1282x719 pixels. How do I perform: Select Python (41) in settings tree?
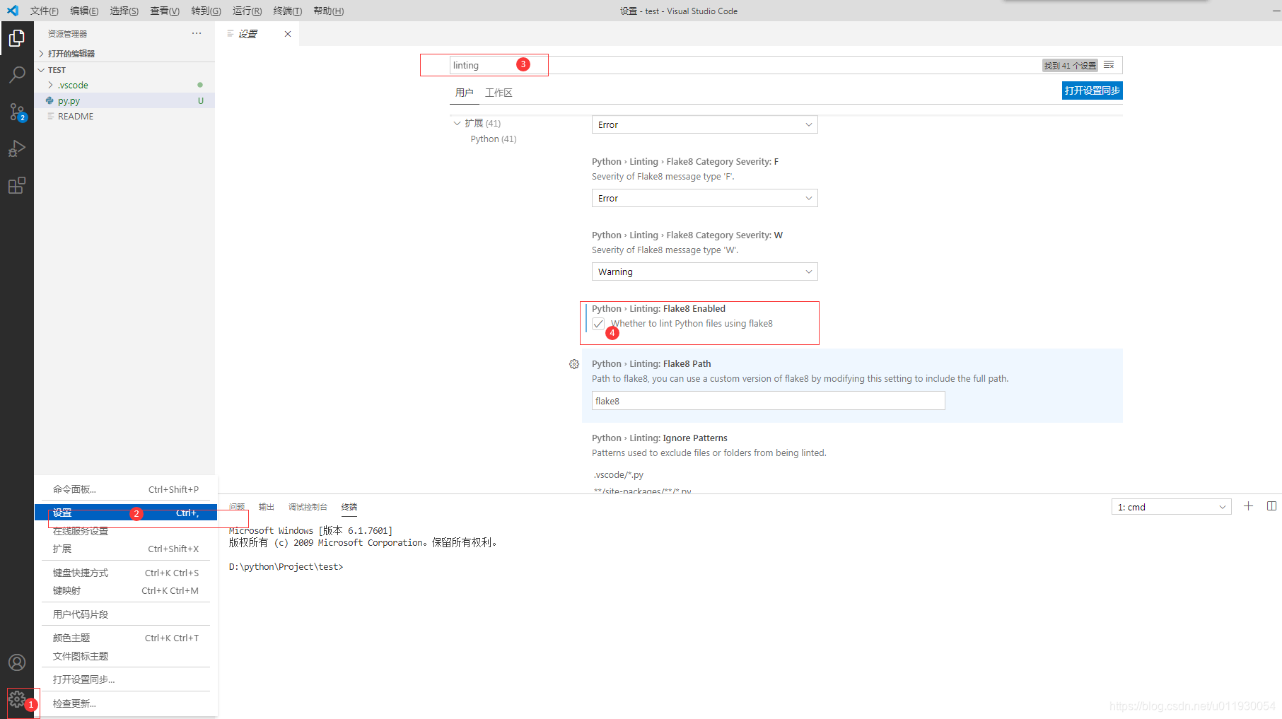(494, 139)
